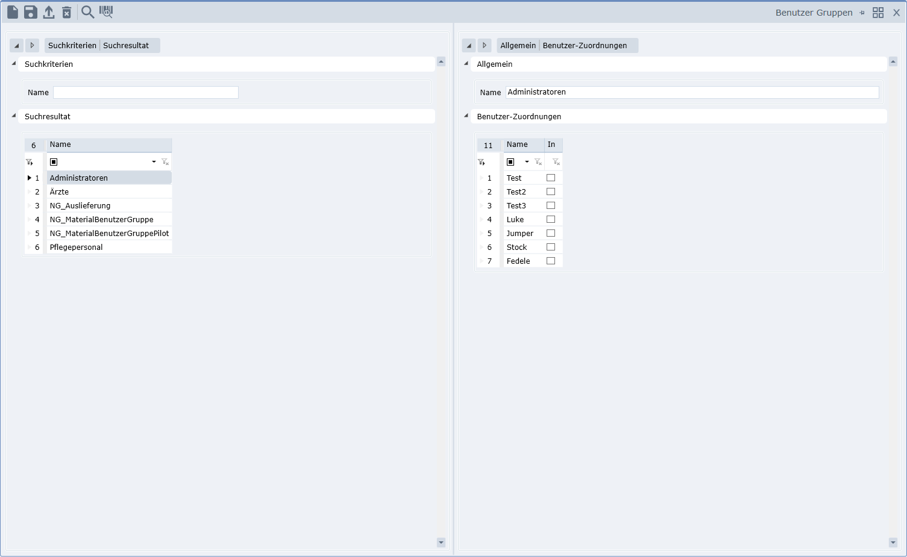907x557 pixels.
Task: Click the user name cell reading exactly Test
Action: 524,178
